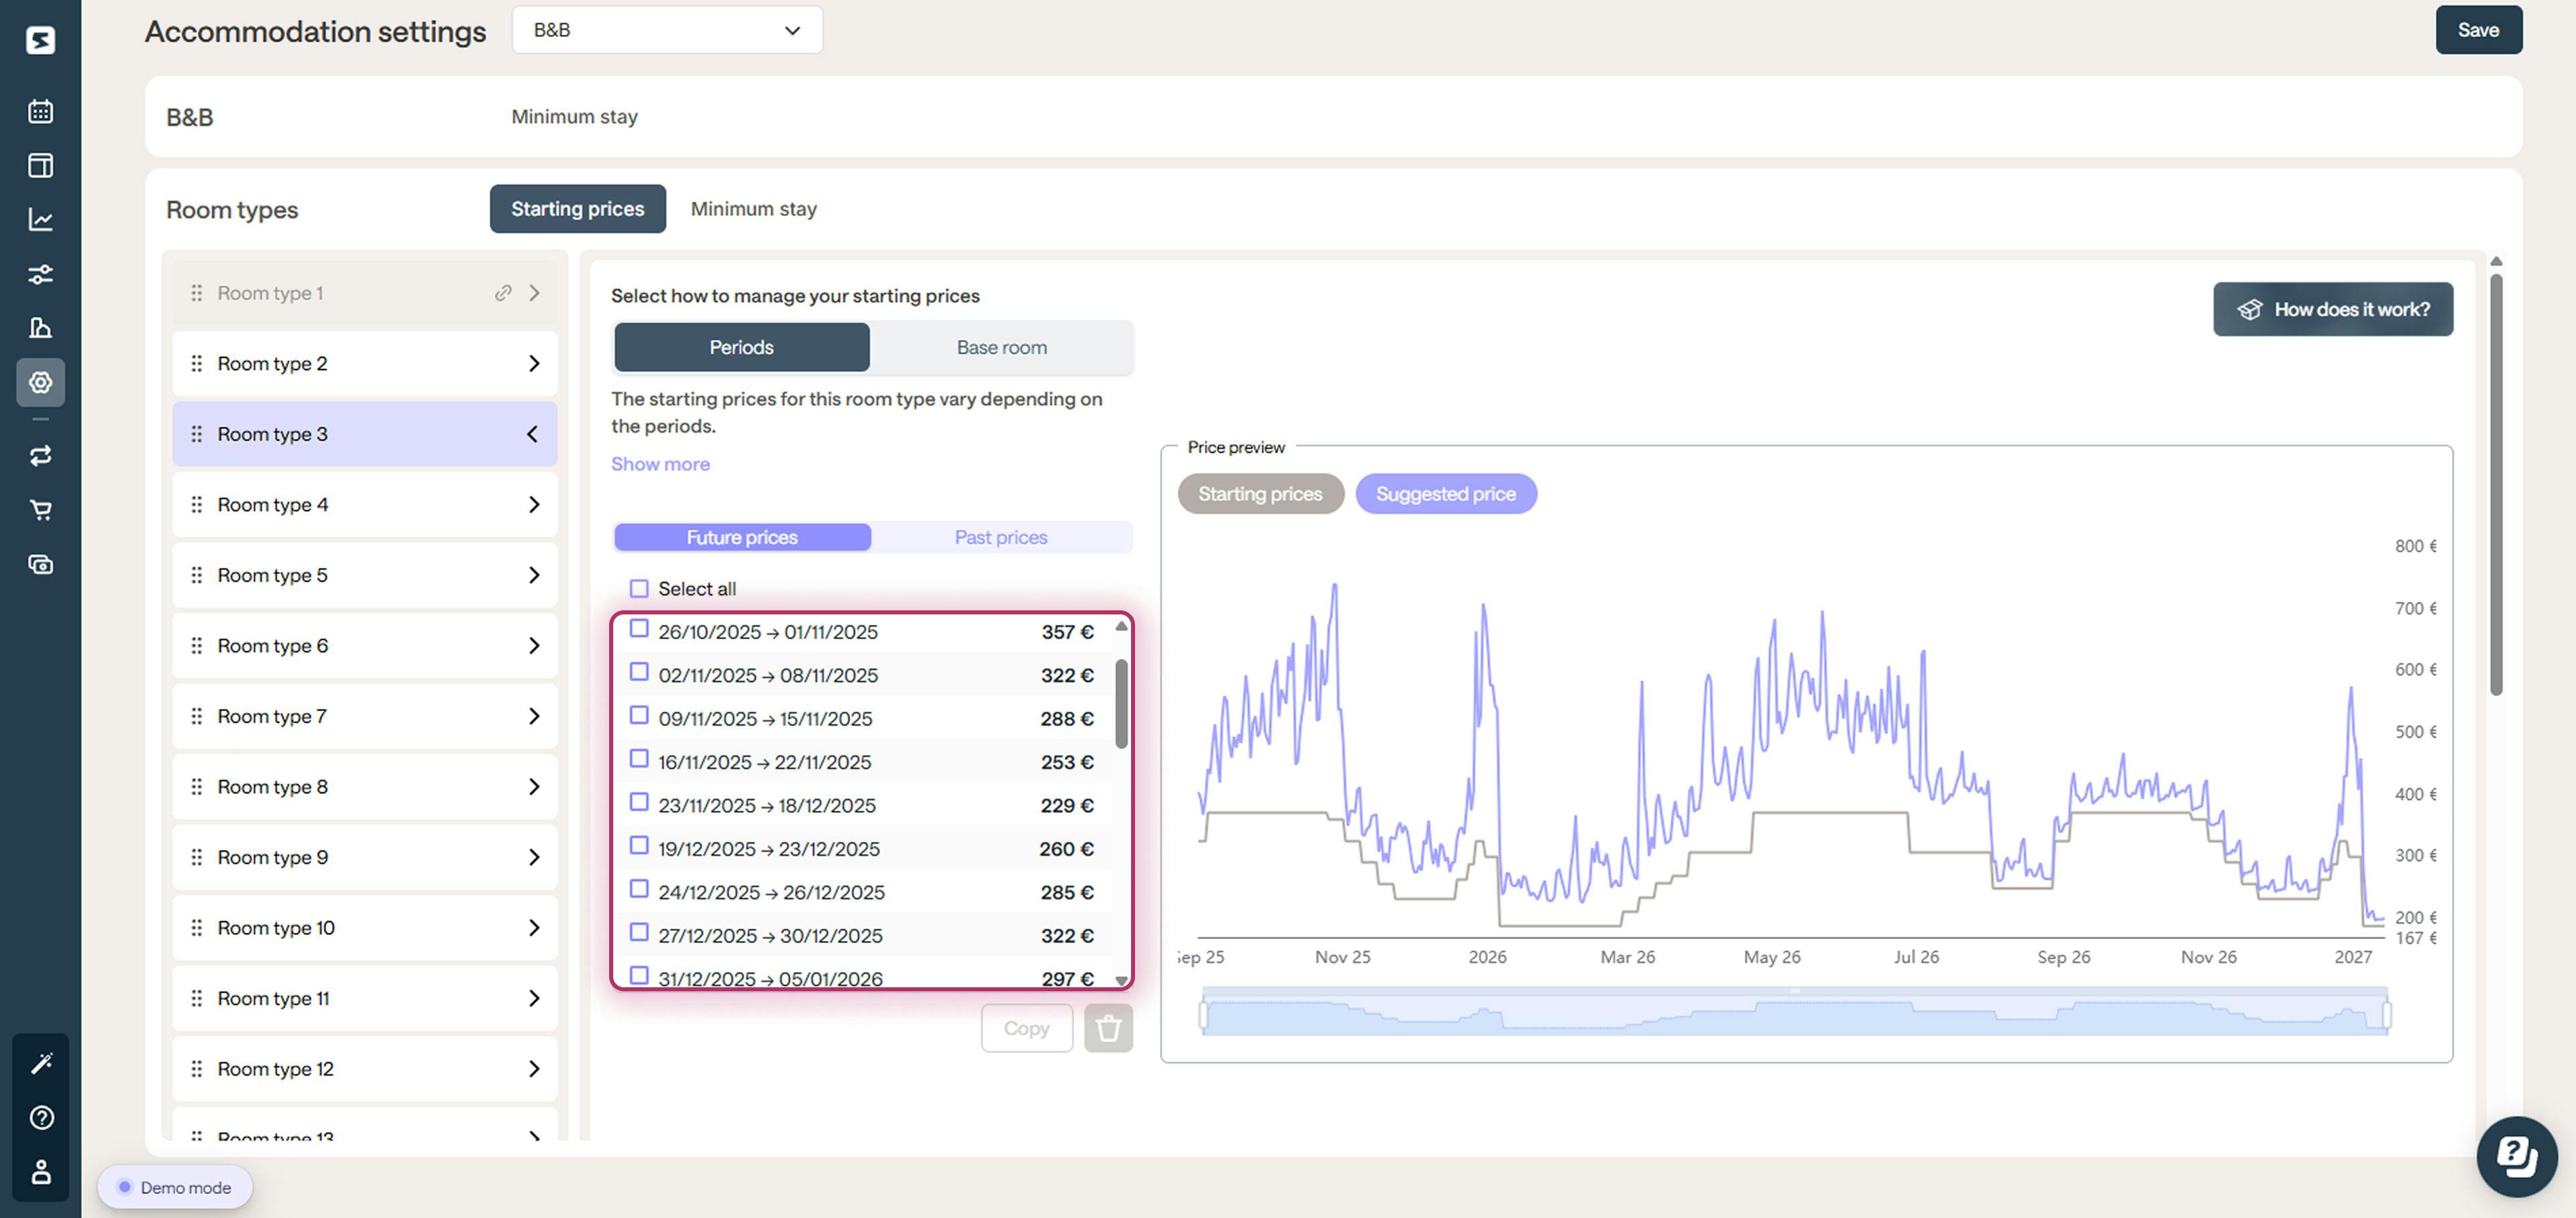Check the 16/11/2025 → 22/11/2025 period

(x=639, y=759)
